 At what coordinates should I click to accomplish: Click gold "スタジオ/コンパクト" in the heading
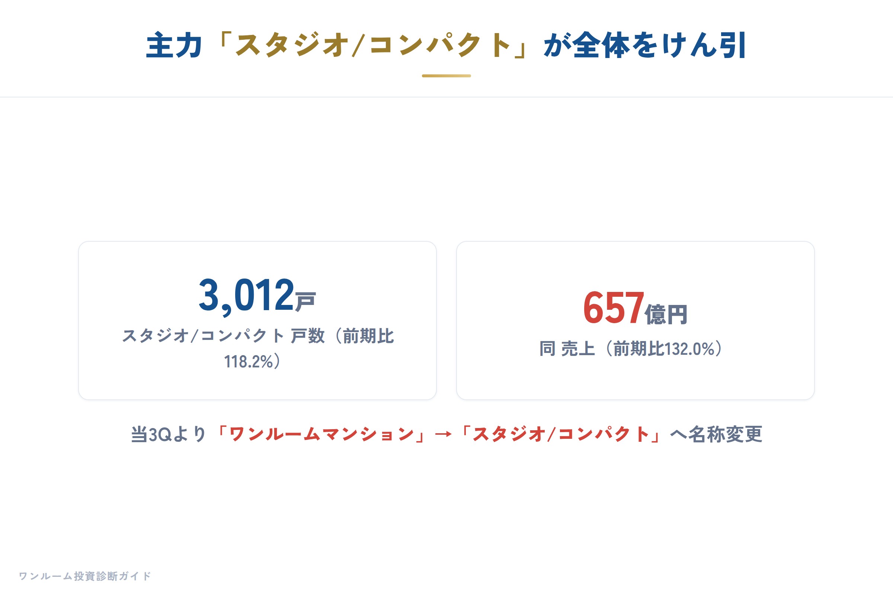click(x=373, y=45)
